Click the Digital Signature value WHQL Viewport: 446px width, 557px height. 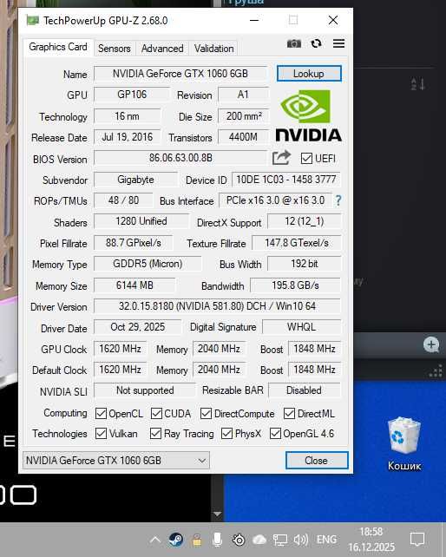coord(301,327)
